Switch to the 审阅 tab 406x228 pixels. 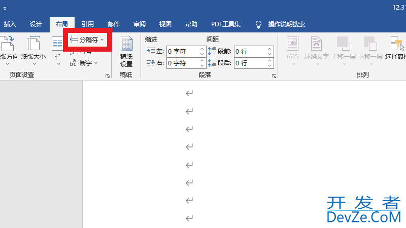tap(139, 24)
